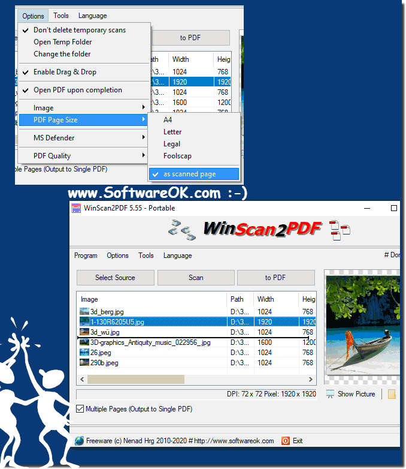Screen dimensions: 406x469
Task: Click the yellow folder icon beside Show Picture
Action: tap(392, 394)
